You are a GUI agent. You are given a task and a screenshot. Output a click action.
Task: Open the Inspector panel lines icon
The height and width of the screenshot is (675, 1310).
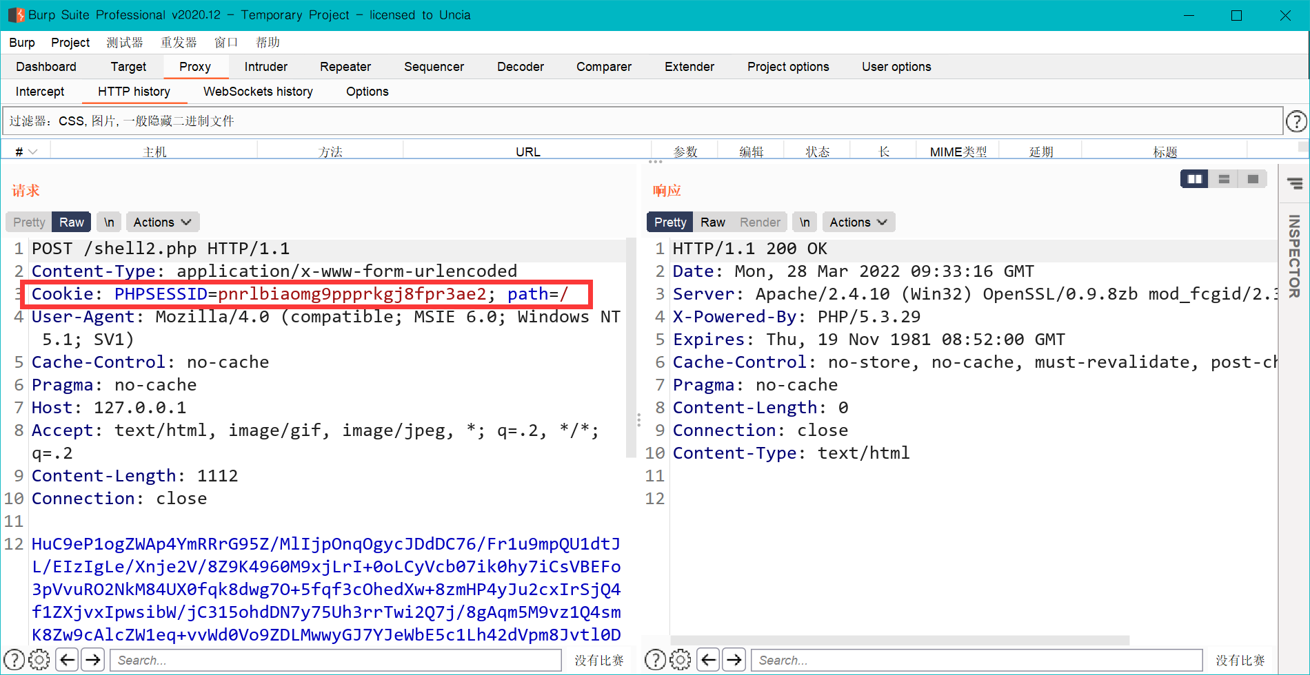[x=1295, y=183]
